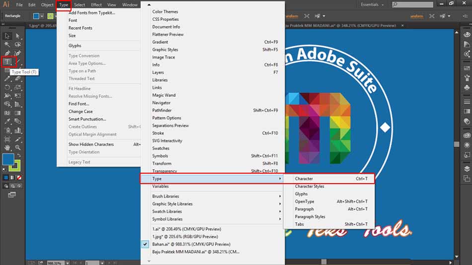Image resolution: width=472 pixels, height=265 pixels.
Task: Click the large blue Fill swatch
Action: click(x=8, y=159)
